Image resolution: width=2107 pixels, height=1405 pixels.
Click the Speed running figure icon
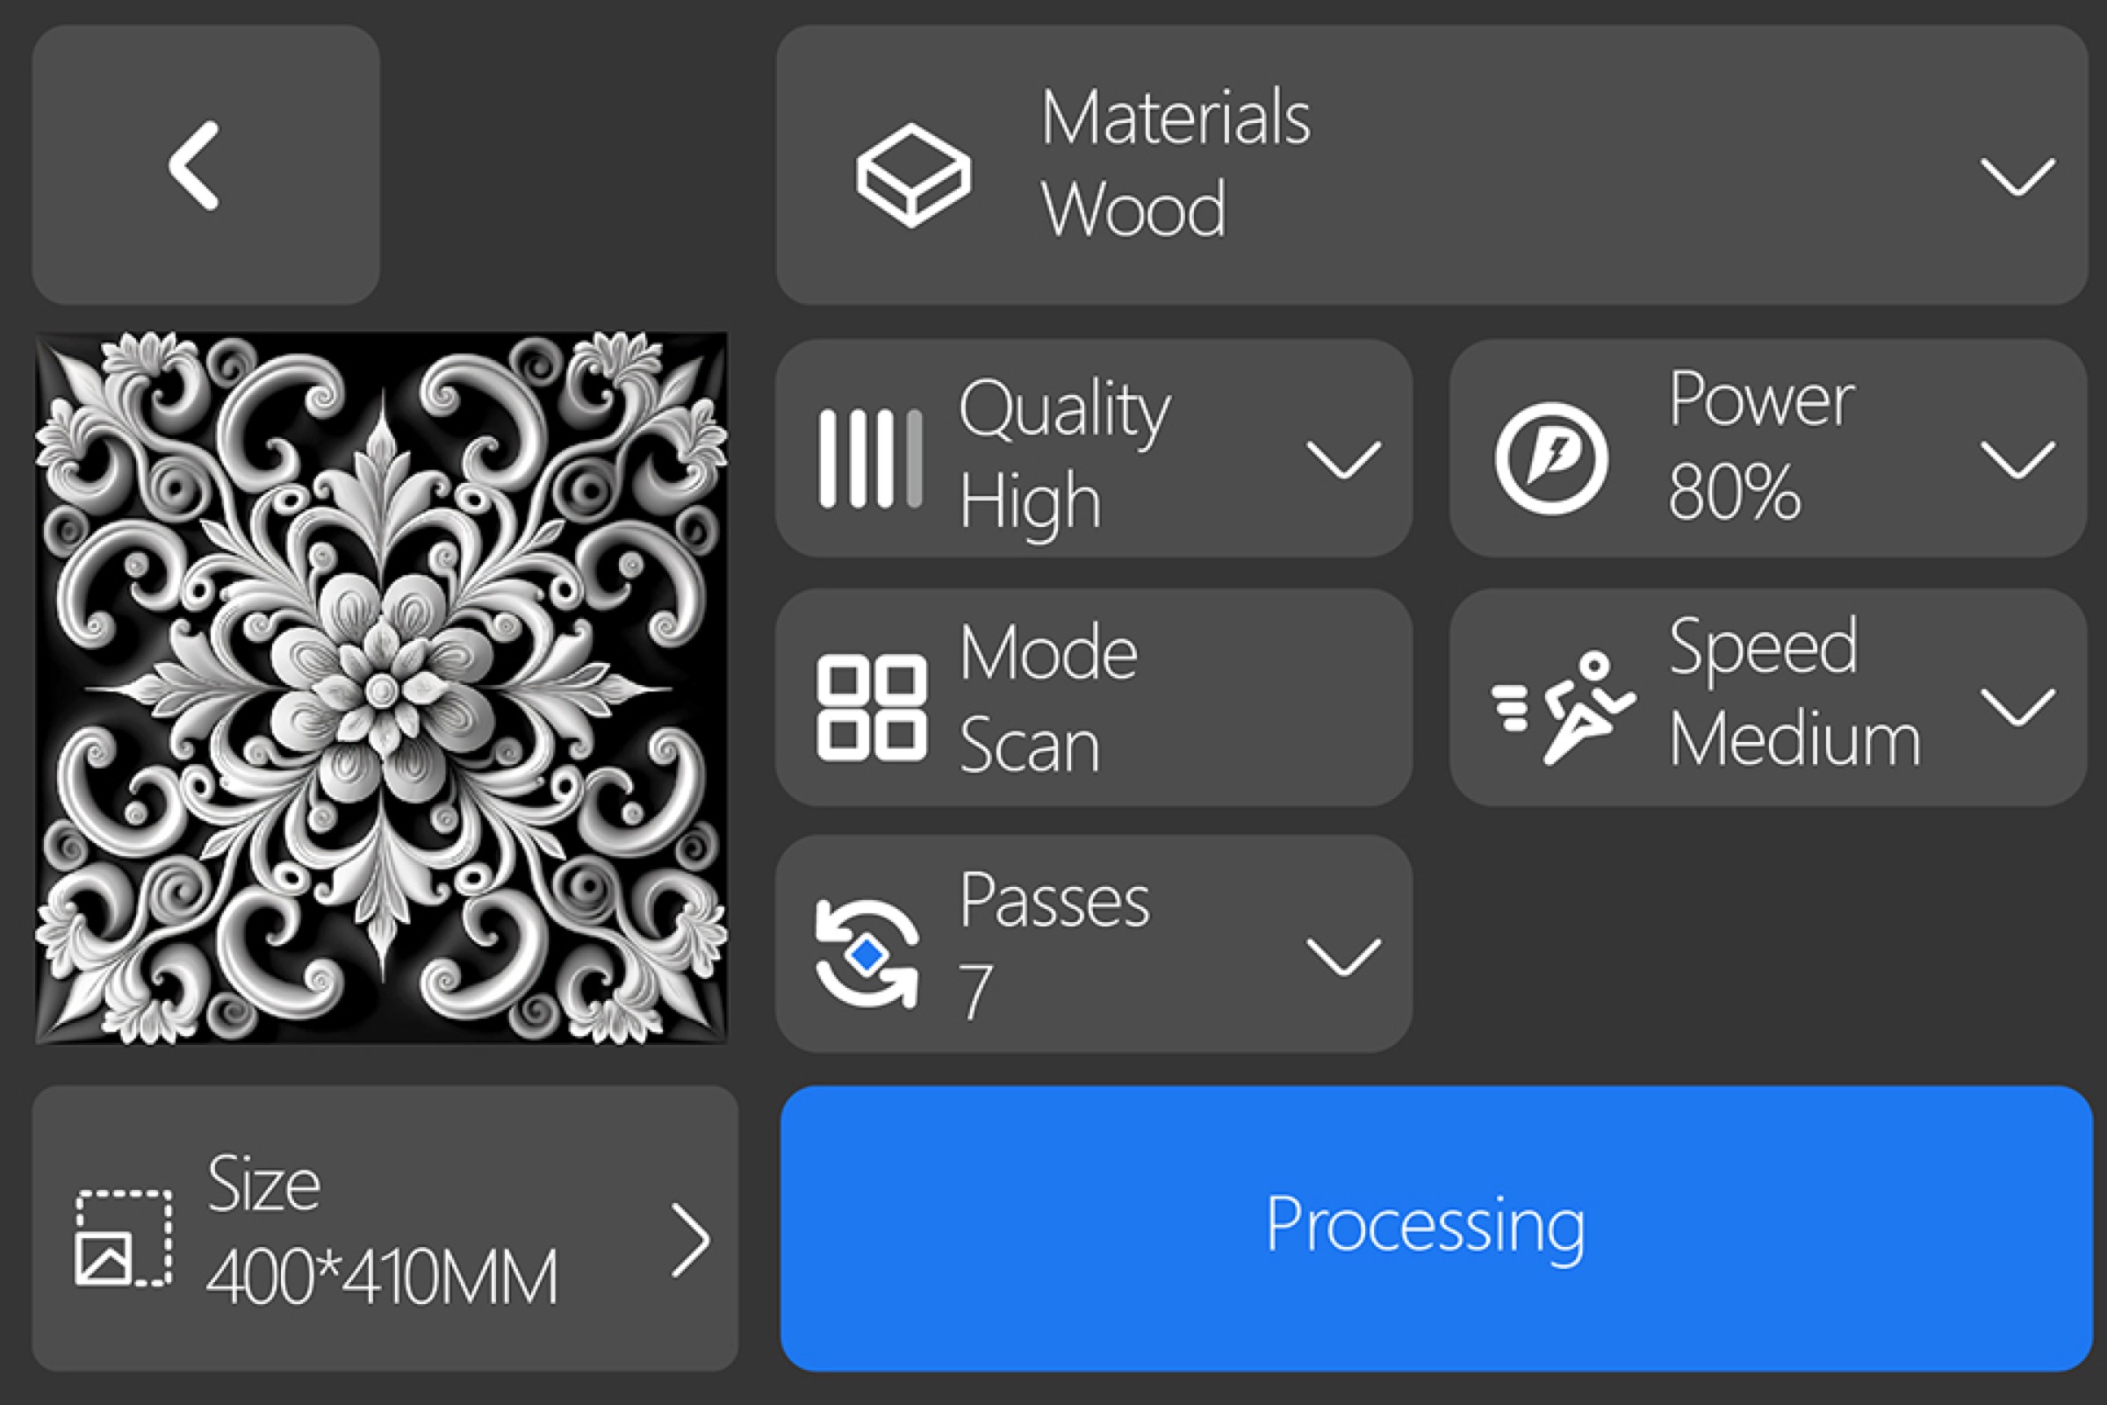point(1564,708)
